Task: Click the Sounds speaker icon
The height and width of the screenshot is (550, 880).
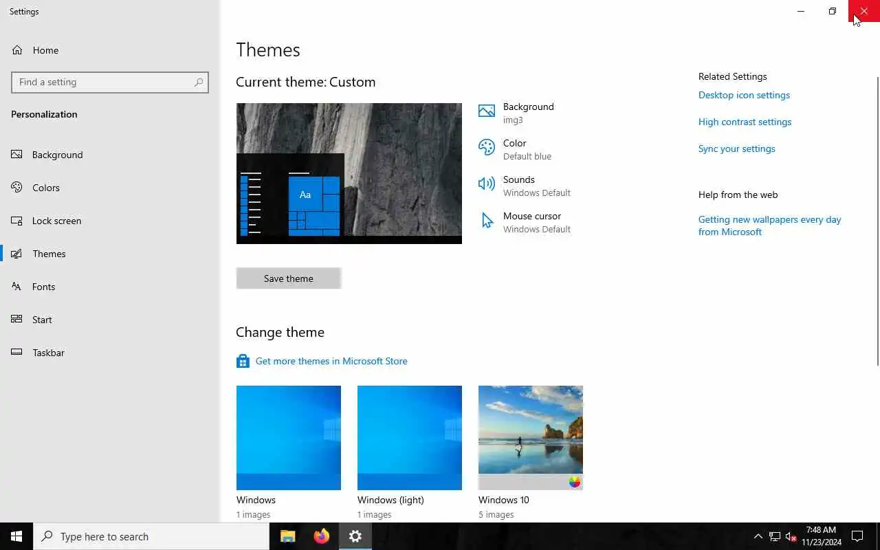Action: [x=487, y=184]
